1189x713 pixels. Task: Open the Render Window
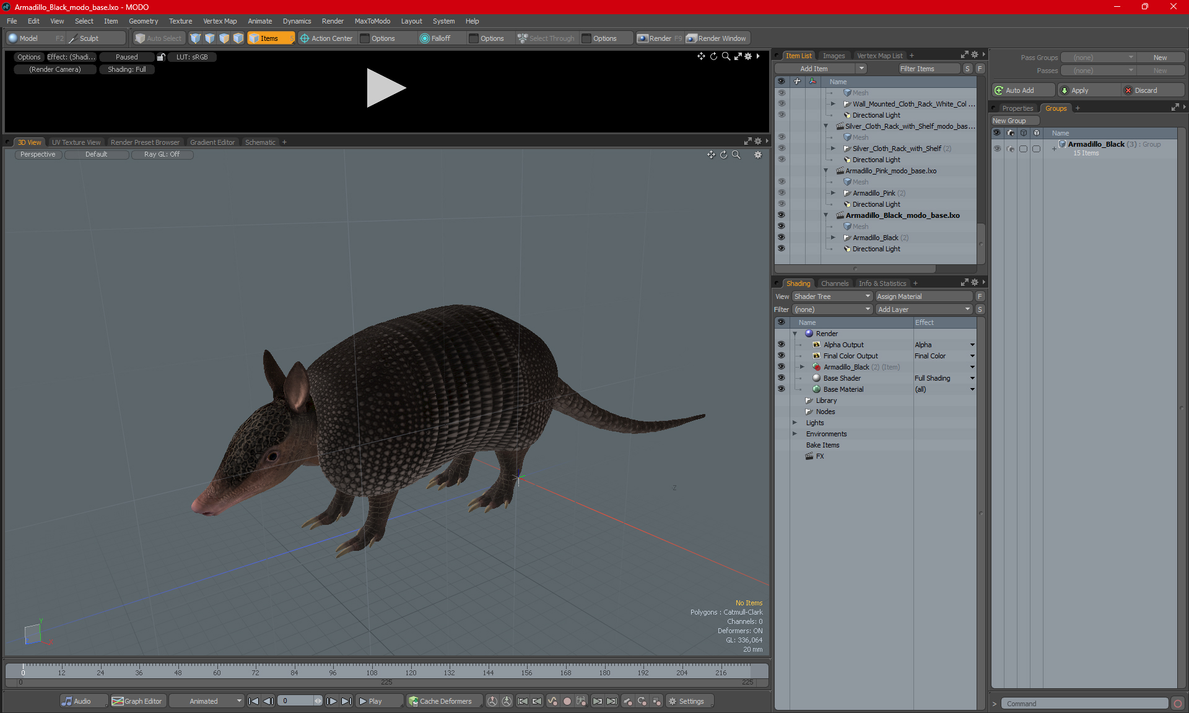717,38
